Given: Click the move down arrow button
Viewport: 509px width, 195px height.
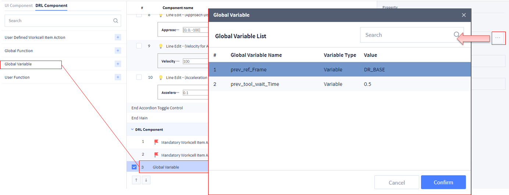Looking at the screenshot, I should click(146, 180).
